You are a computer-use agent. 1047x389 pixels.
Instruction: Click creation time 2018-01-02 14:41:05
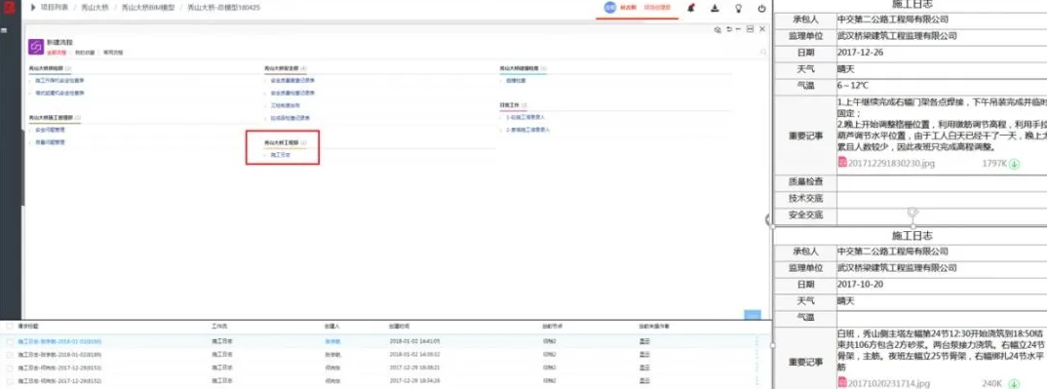click(414, 341)
